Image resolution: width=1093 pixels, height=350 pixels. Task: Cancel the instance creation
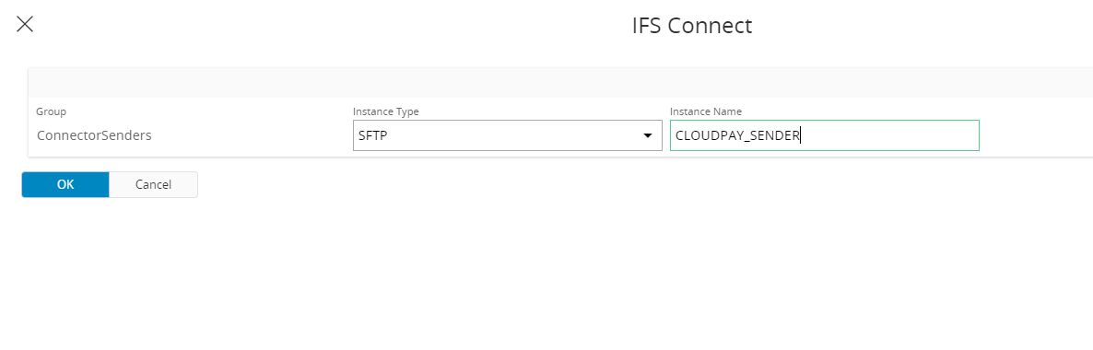coord(153,185)
